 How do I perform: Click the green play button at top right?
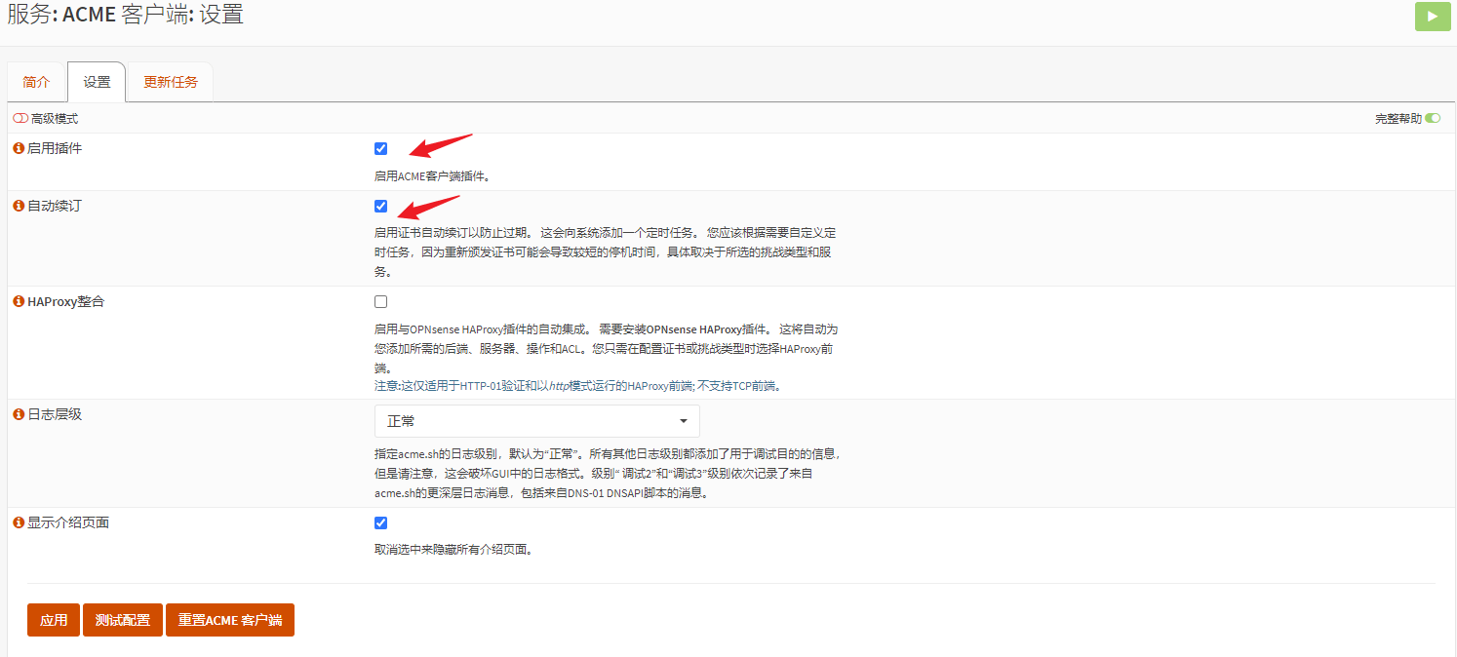click(x=1433, y=17)
